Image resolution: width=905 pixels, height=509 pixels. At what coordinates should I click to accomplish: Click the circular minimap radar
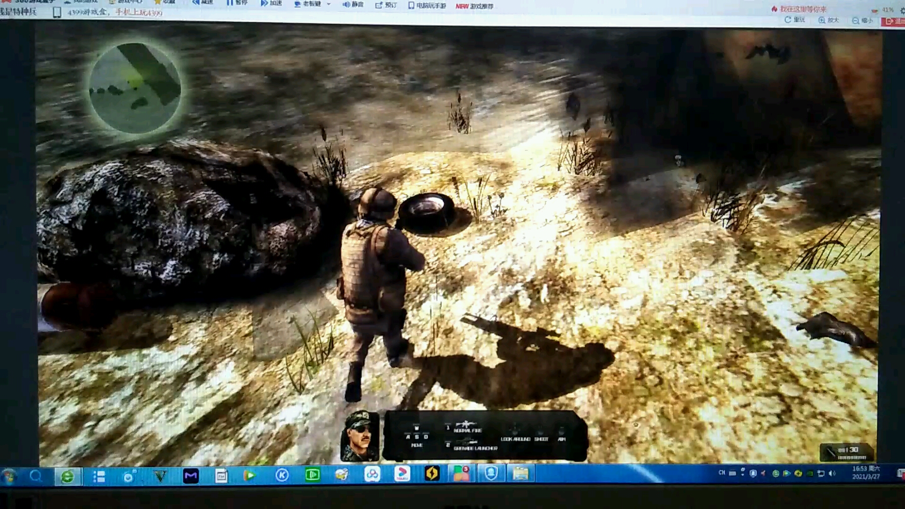tap(135, 88)
